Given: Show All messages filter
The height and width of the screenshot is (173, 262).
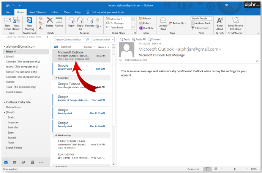Looking at the screenshot, I should pos(56,47).
